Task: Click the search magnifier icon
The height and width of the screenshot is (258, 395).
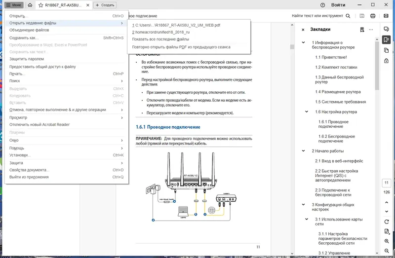Action: pos(348,16)
